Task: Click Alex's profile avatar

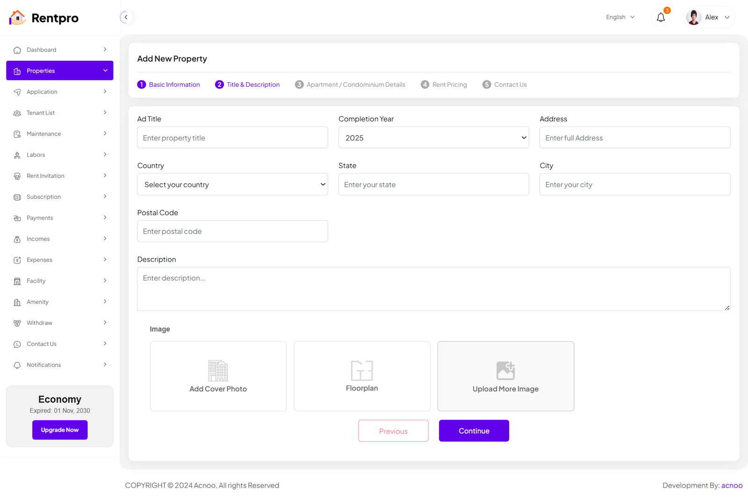Action: (x=693, y=17)
